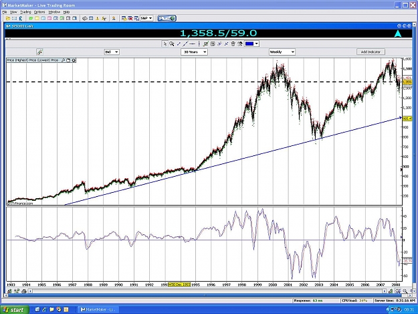The image size is (418, 314).
Task: Open the Bid price type dropdown
Action: pyautogui.click(x=112, y=52)
